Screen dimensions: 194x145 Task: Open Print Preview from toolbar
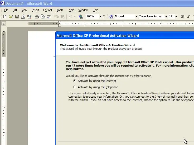[43, 16]
